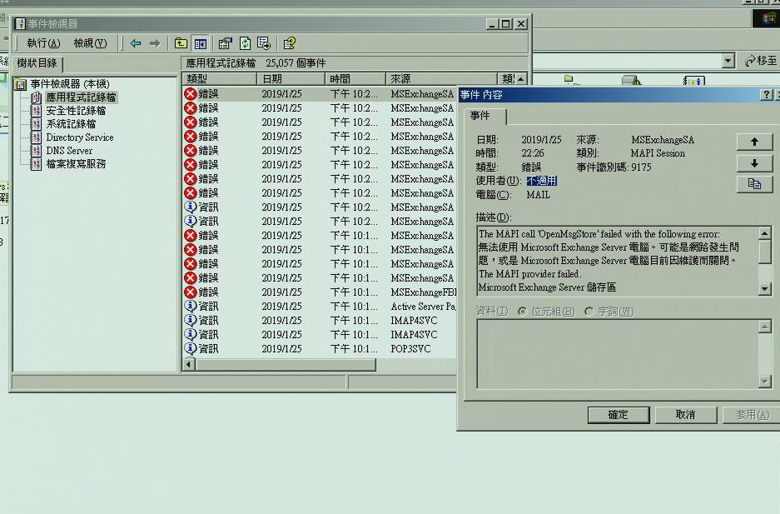Click the Back arrow in Event Viewer toolbar
Viewport: 780px width, 514px height.
[x=136, y=44]
